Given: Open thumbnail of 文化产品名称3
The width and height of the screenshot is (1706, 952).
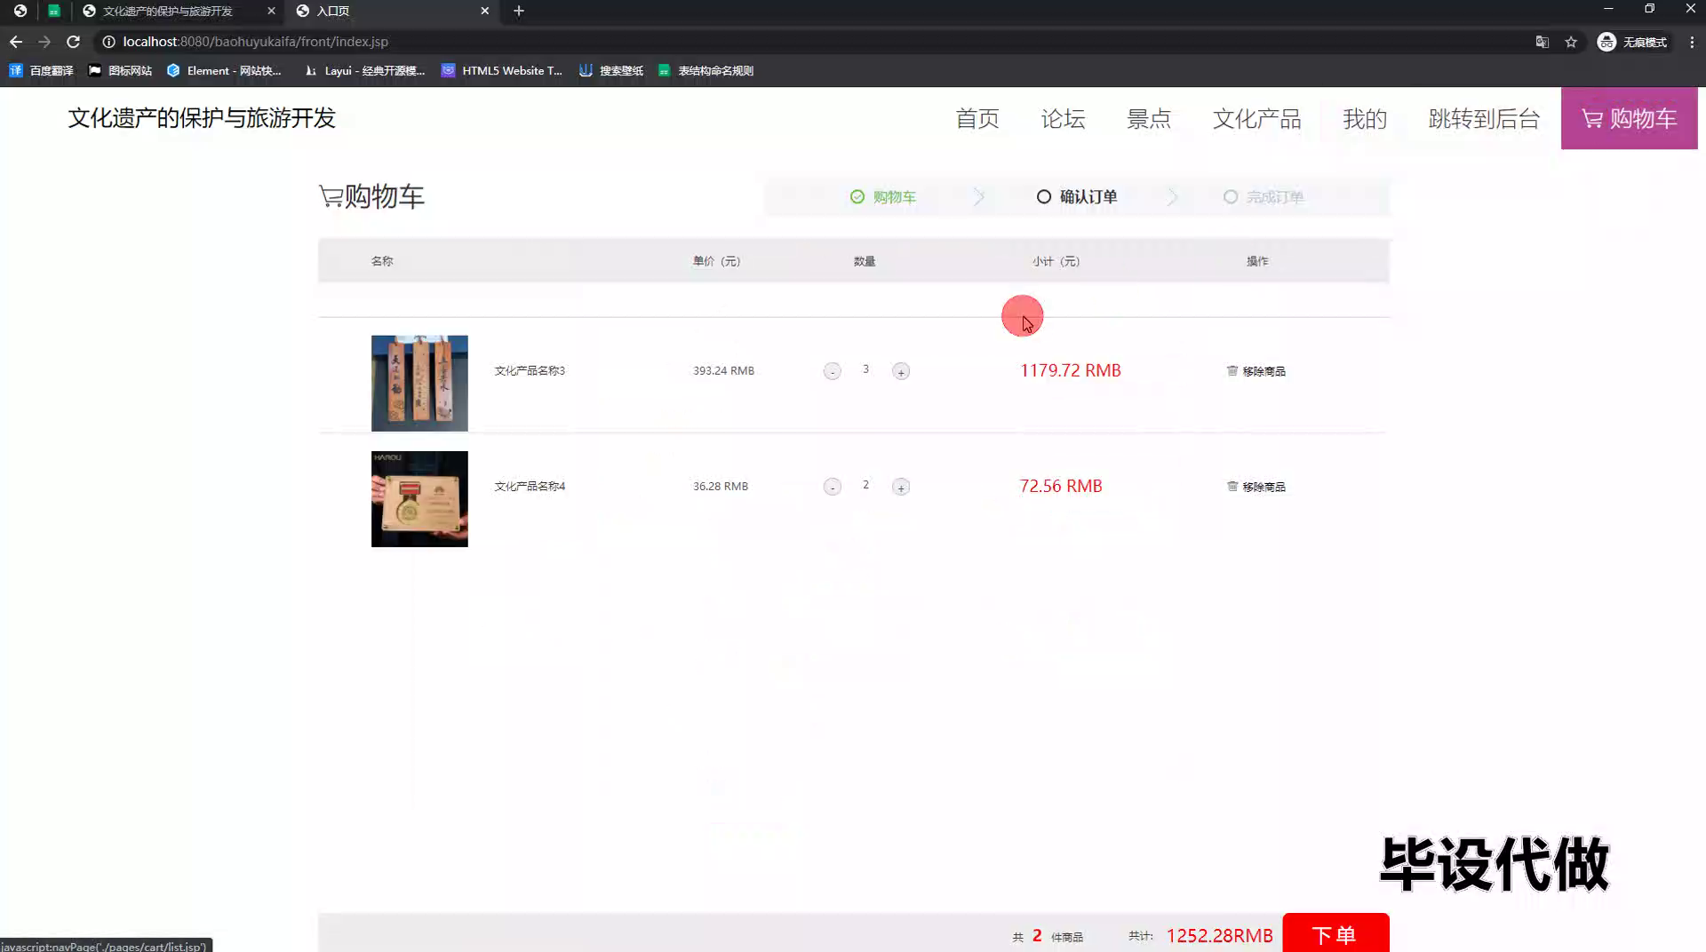Looking at the screenshot, I should [419, 383].
